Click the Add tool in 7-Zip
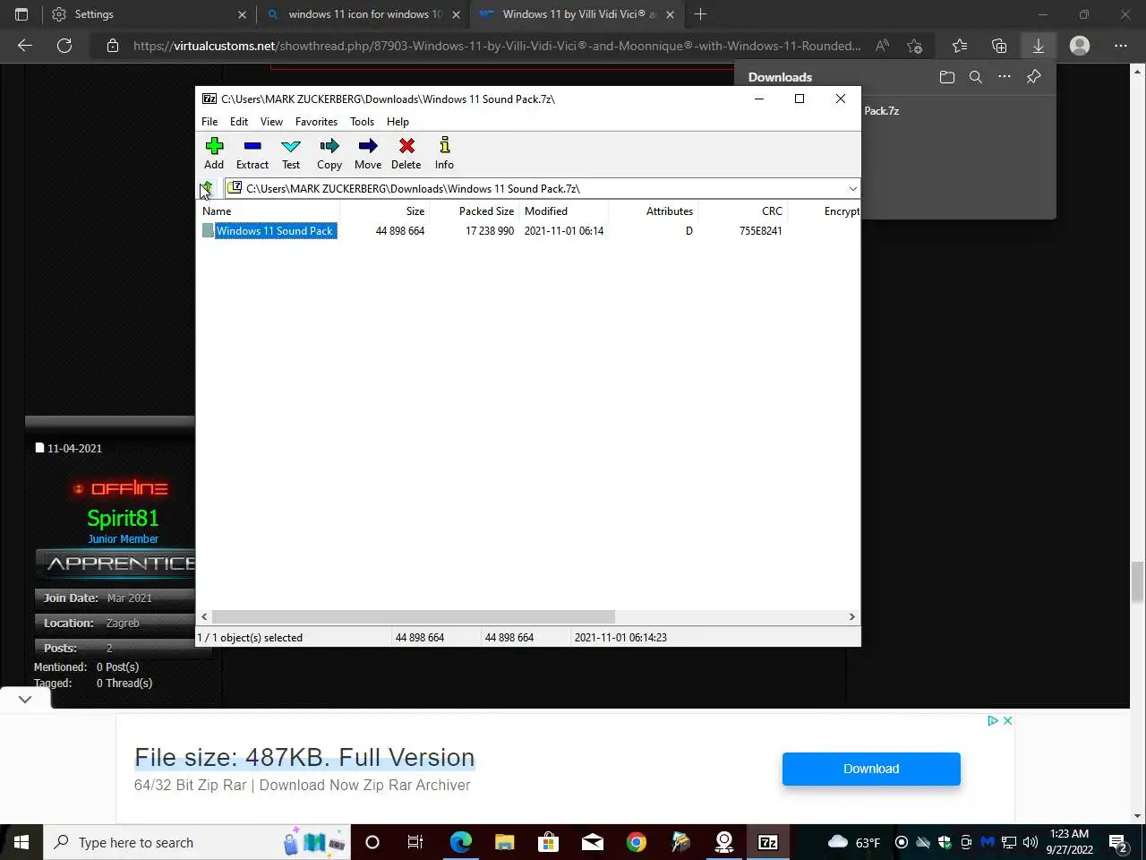This screenshot has width=1146, height=860. click(214, 153)
